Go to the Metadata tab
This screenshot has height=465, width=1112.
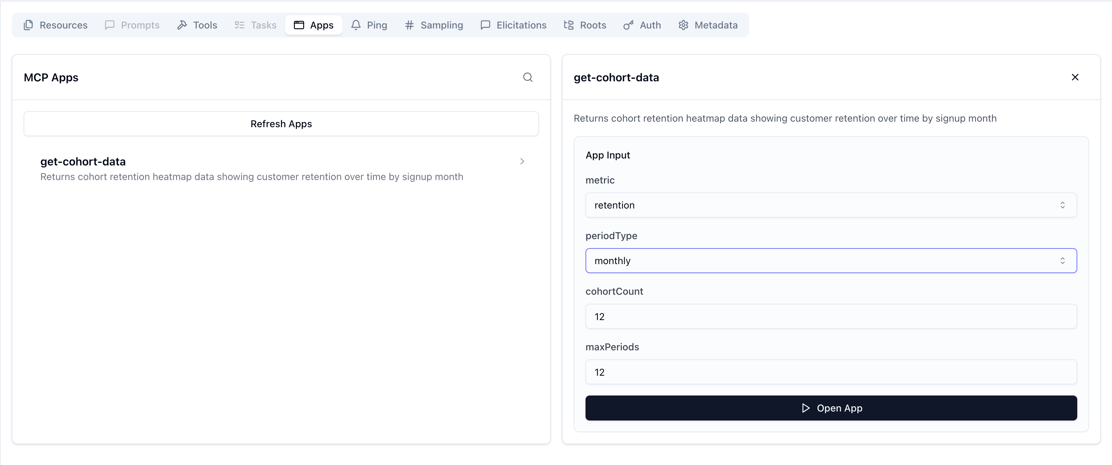(x=708, y=25)
